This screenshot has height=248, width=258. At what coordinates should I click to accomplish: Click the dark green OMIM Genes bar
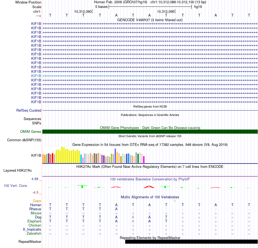point(150,131)
